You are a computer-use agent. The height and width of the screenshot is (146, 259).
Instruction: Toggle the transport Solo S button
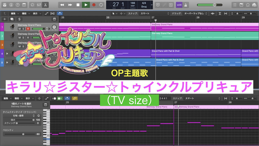click(x=171, y=5)
